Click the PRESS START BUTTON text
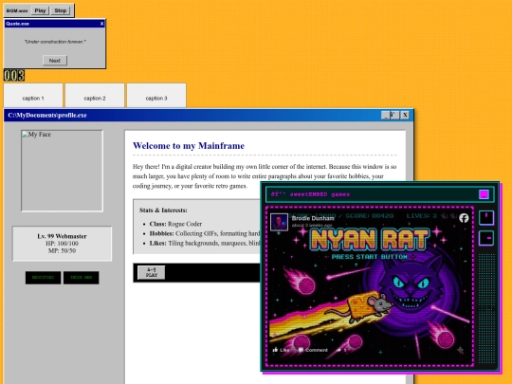Screen dimensions: 512x384 pyautogui.click(x=370, y=257)
